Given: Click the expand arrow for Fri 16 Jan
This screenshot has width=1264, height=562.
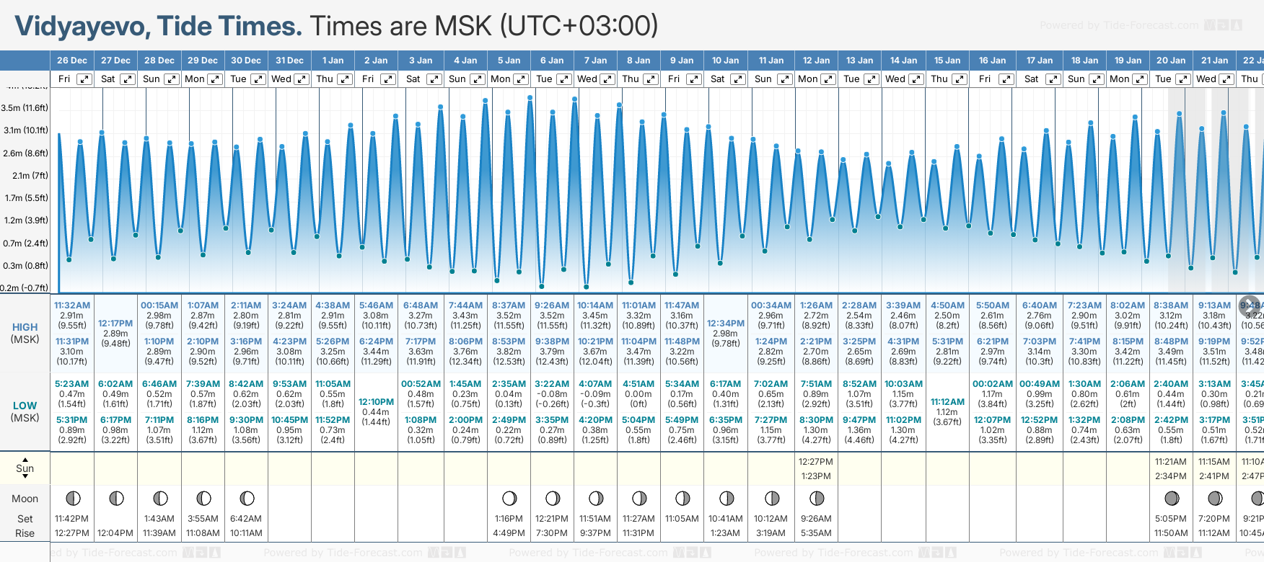Looking at the screenshot, I should pos(1006,79).
